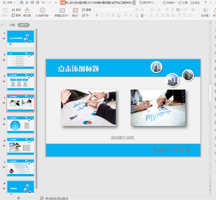Click the Undo arrow icon

[43, 3]
